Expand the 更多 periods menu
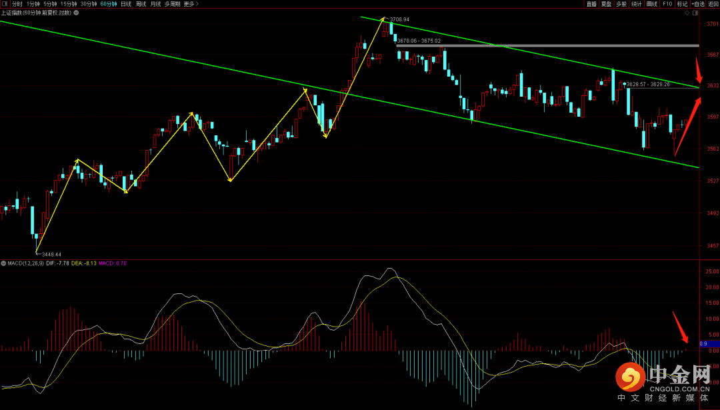Viewport: 720px width, 410px height. pos(191,4)
